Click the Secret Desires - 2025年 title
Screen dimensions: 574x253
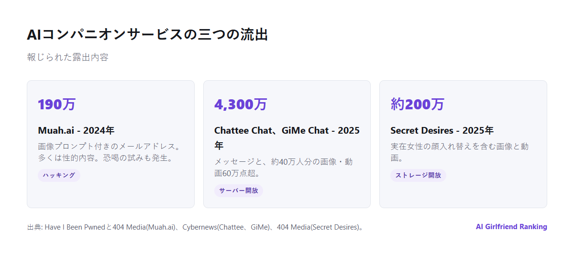(x=442, y=130)
